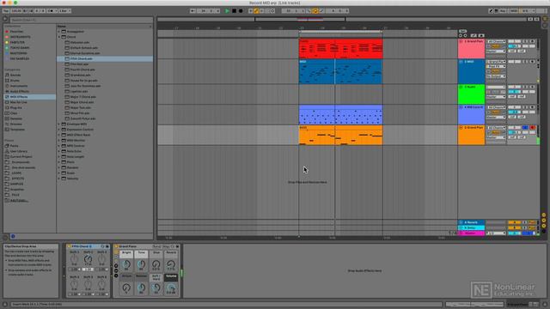This screenshot has height=309, width=550.
Task: Click the tempo value field
Action: tap(16, 11)
